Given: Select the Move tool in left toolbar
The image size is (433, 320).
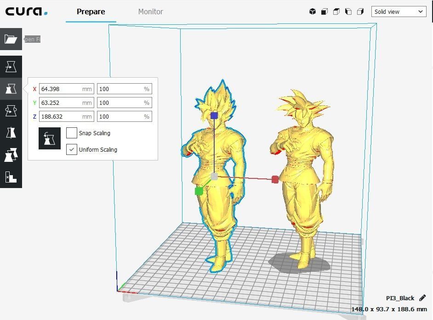Looking at the screenshot, I should [x=11, y=67].
